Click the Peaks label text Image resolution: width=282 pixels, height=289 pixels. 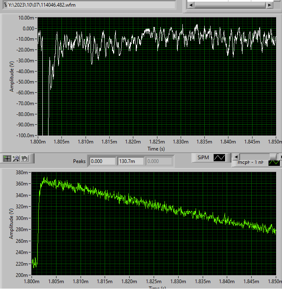coord(79,161)
